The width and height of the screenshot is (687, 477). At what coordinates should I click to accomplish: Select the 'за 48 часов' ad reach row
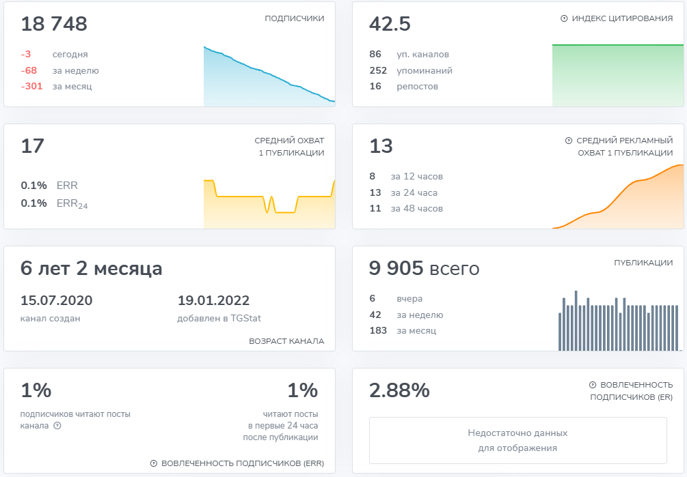(406, 208)
